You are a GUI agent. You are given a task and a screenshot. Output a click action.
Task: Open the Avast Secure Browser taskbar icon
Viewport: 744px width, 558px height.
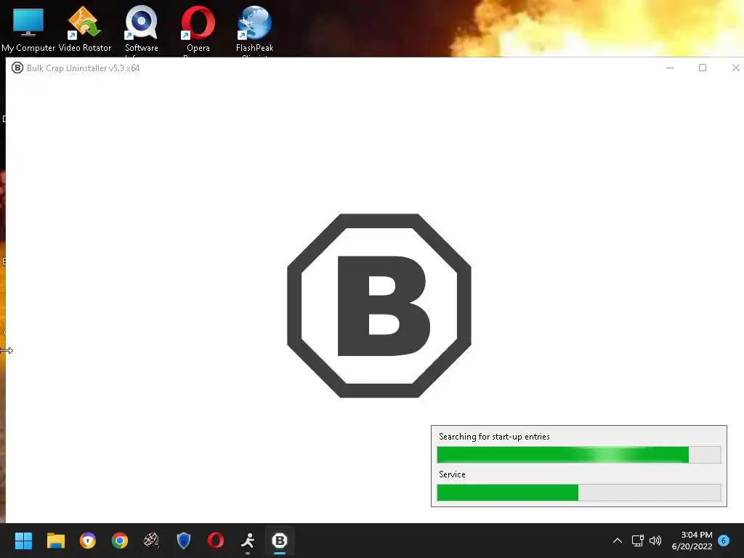[88, 541]
